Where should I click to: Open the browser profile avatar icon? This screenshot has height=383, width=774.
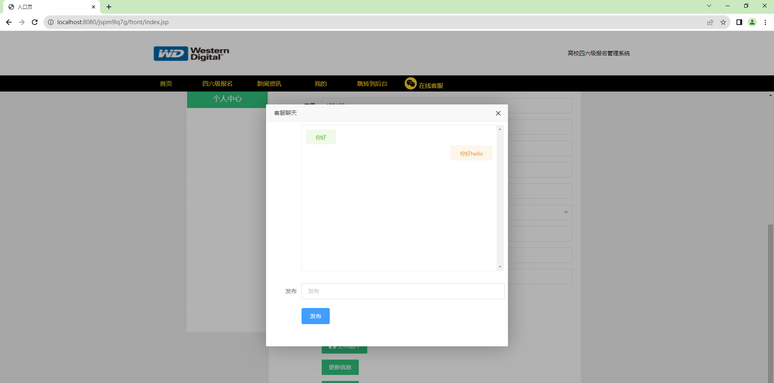(752, 22)
